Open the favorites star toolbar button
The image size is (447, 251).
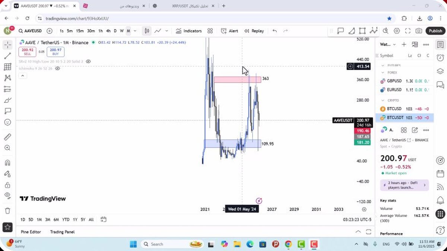coord(7,226)
